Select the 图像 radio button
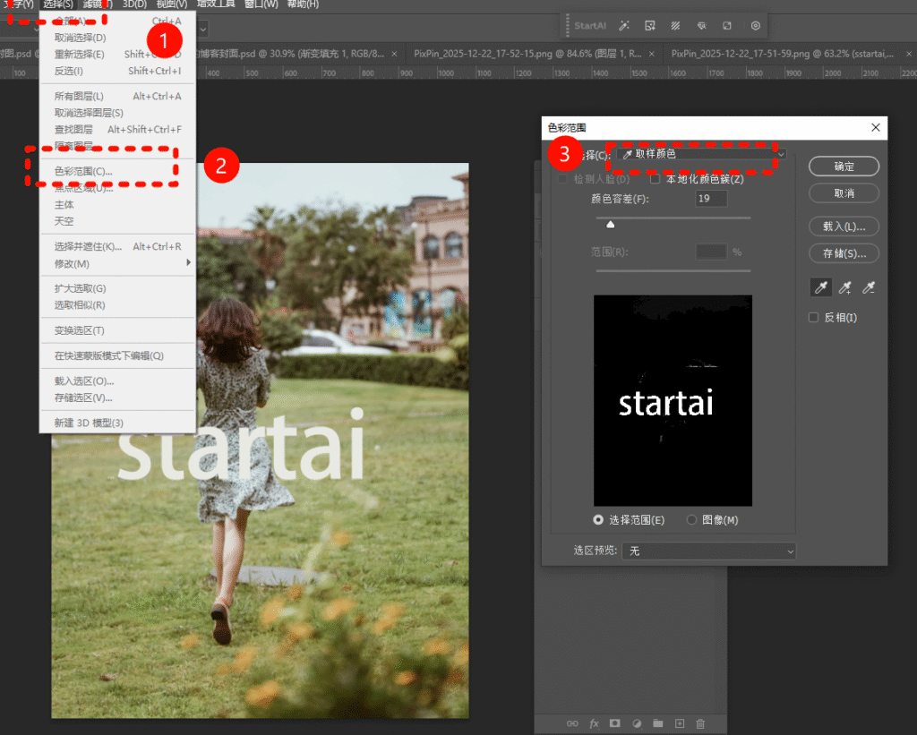 tap(691, 520)
